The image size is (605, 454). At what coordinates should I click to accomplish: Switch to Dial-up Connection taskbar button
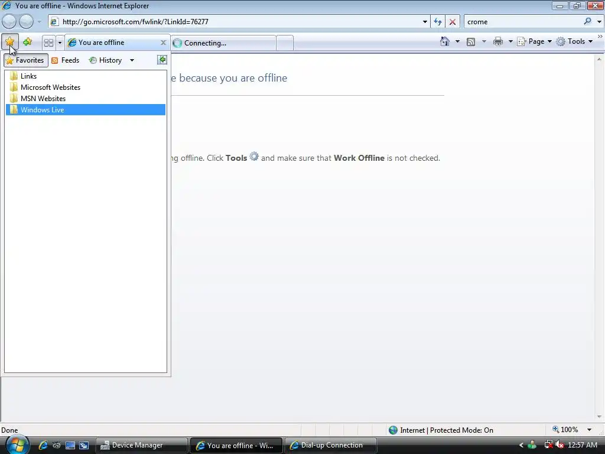pos(331,445)
